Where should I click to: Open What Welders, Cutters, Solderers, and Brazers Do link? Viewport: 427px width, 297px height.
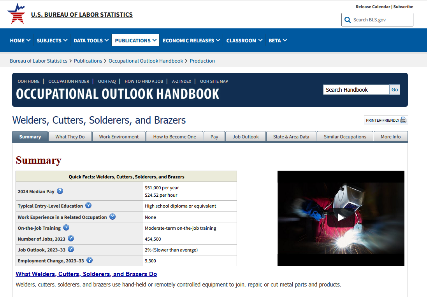[86, 274]
